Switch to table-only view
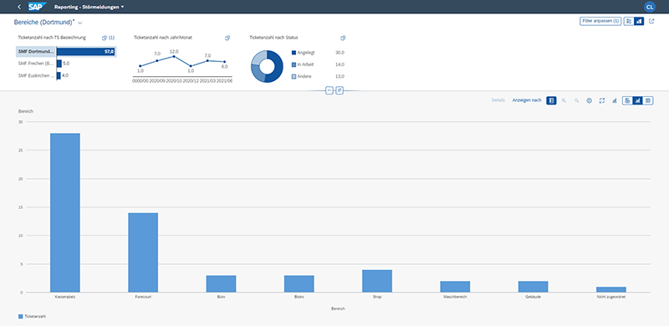The width and height of the screenshot is (669, 326). click(648, 100)
